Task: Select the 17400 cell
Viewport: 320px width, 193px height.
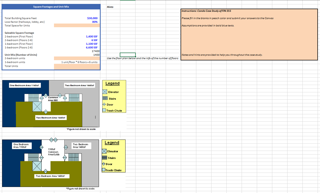Action: [x=77, y=51]
